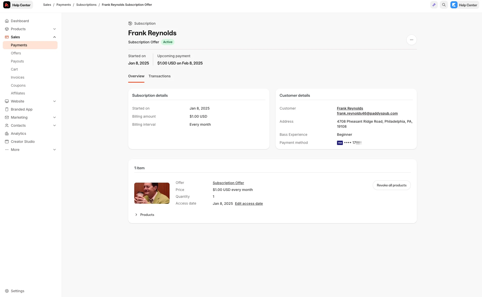The height and width of the screenshot is (297, 482).
Task: Click the search icon in the top bar
Action: [x=444, y=5]
